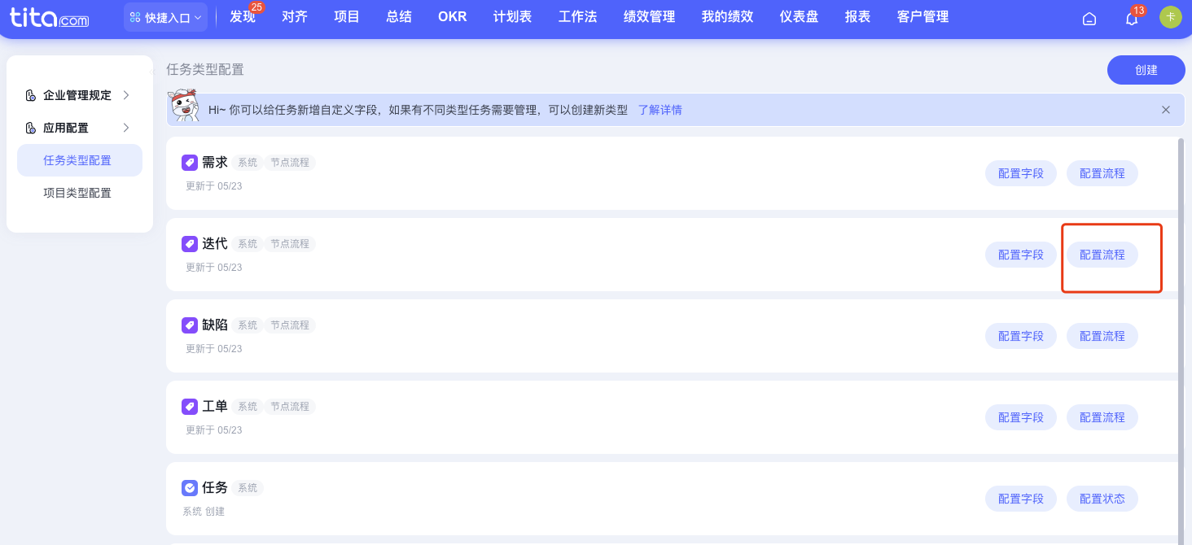Click the purple tag icon beside 缺陷

tap(189, 325)
